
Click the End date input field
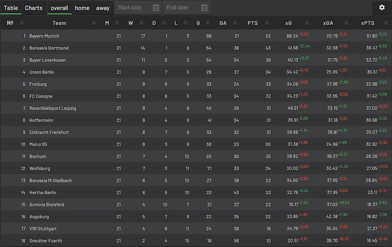coord(180,8)
